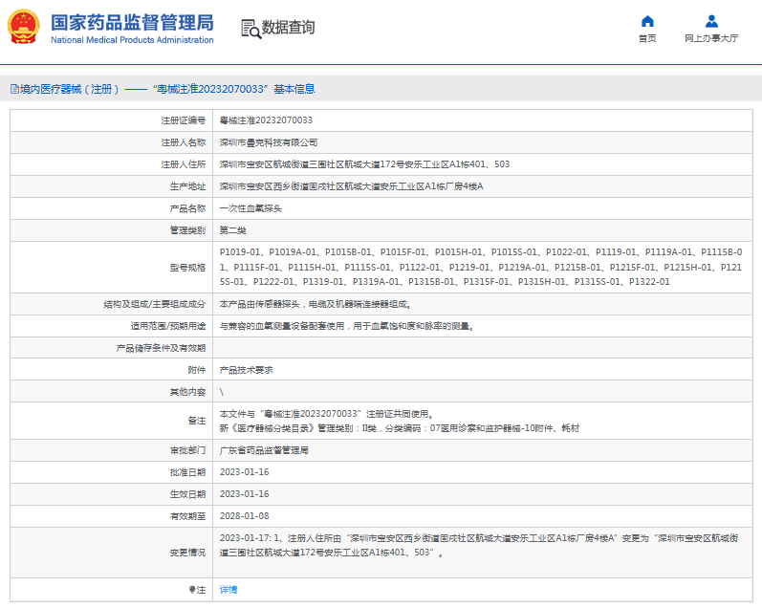Click the 数据查询 magnifier document icon

250,29
